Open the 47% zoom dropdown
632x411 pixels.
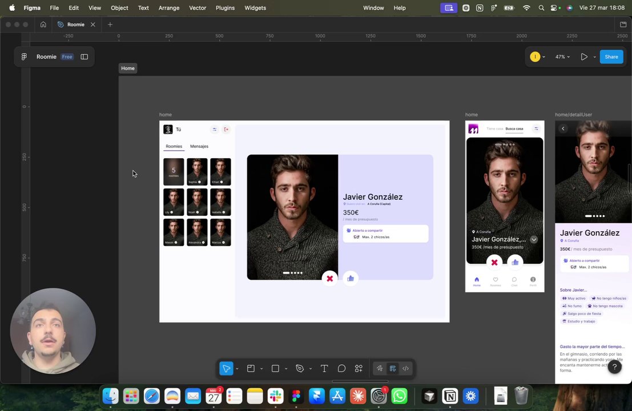point(562,57)
